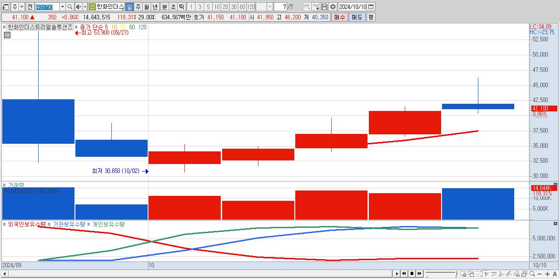Open the 주 type dropdown arrow
The width and height of the screenshot is (560, 279).
click(x=22, y=7)
